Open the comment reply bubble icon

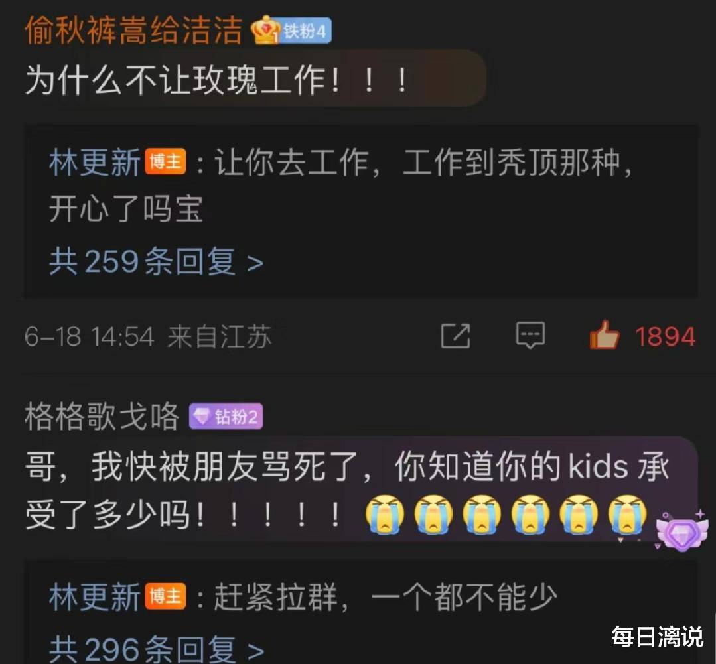(x=530, y=335)
